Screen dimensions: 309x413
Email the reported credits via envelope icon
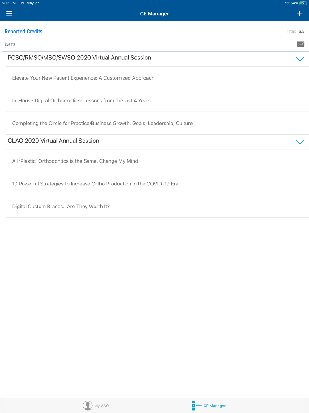tap(300, 44)
